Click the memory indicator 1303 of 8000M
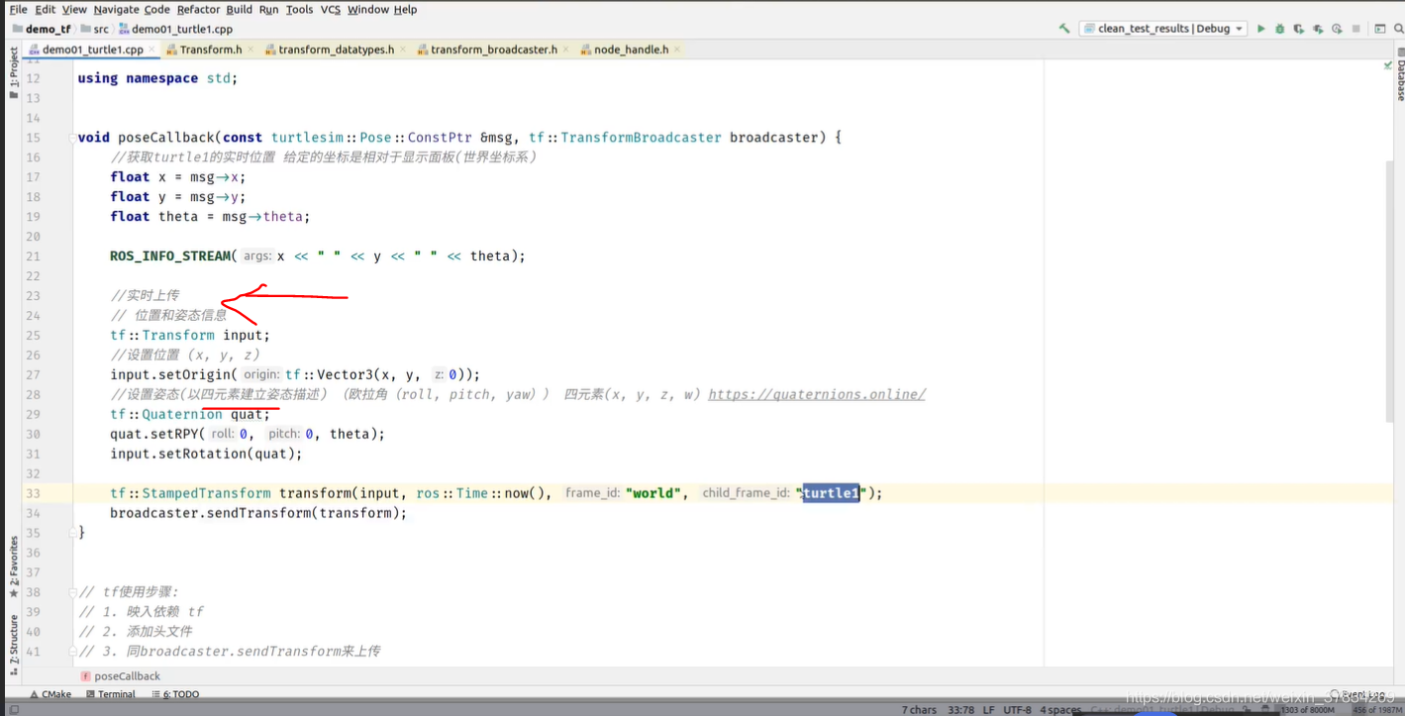The height and width of the screenshot is (716, 1405). click(x=1307, y=709)
